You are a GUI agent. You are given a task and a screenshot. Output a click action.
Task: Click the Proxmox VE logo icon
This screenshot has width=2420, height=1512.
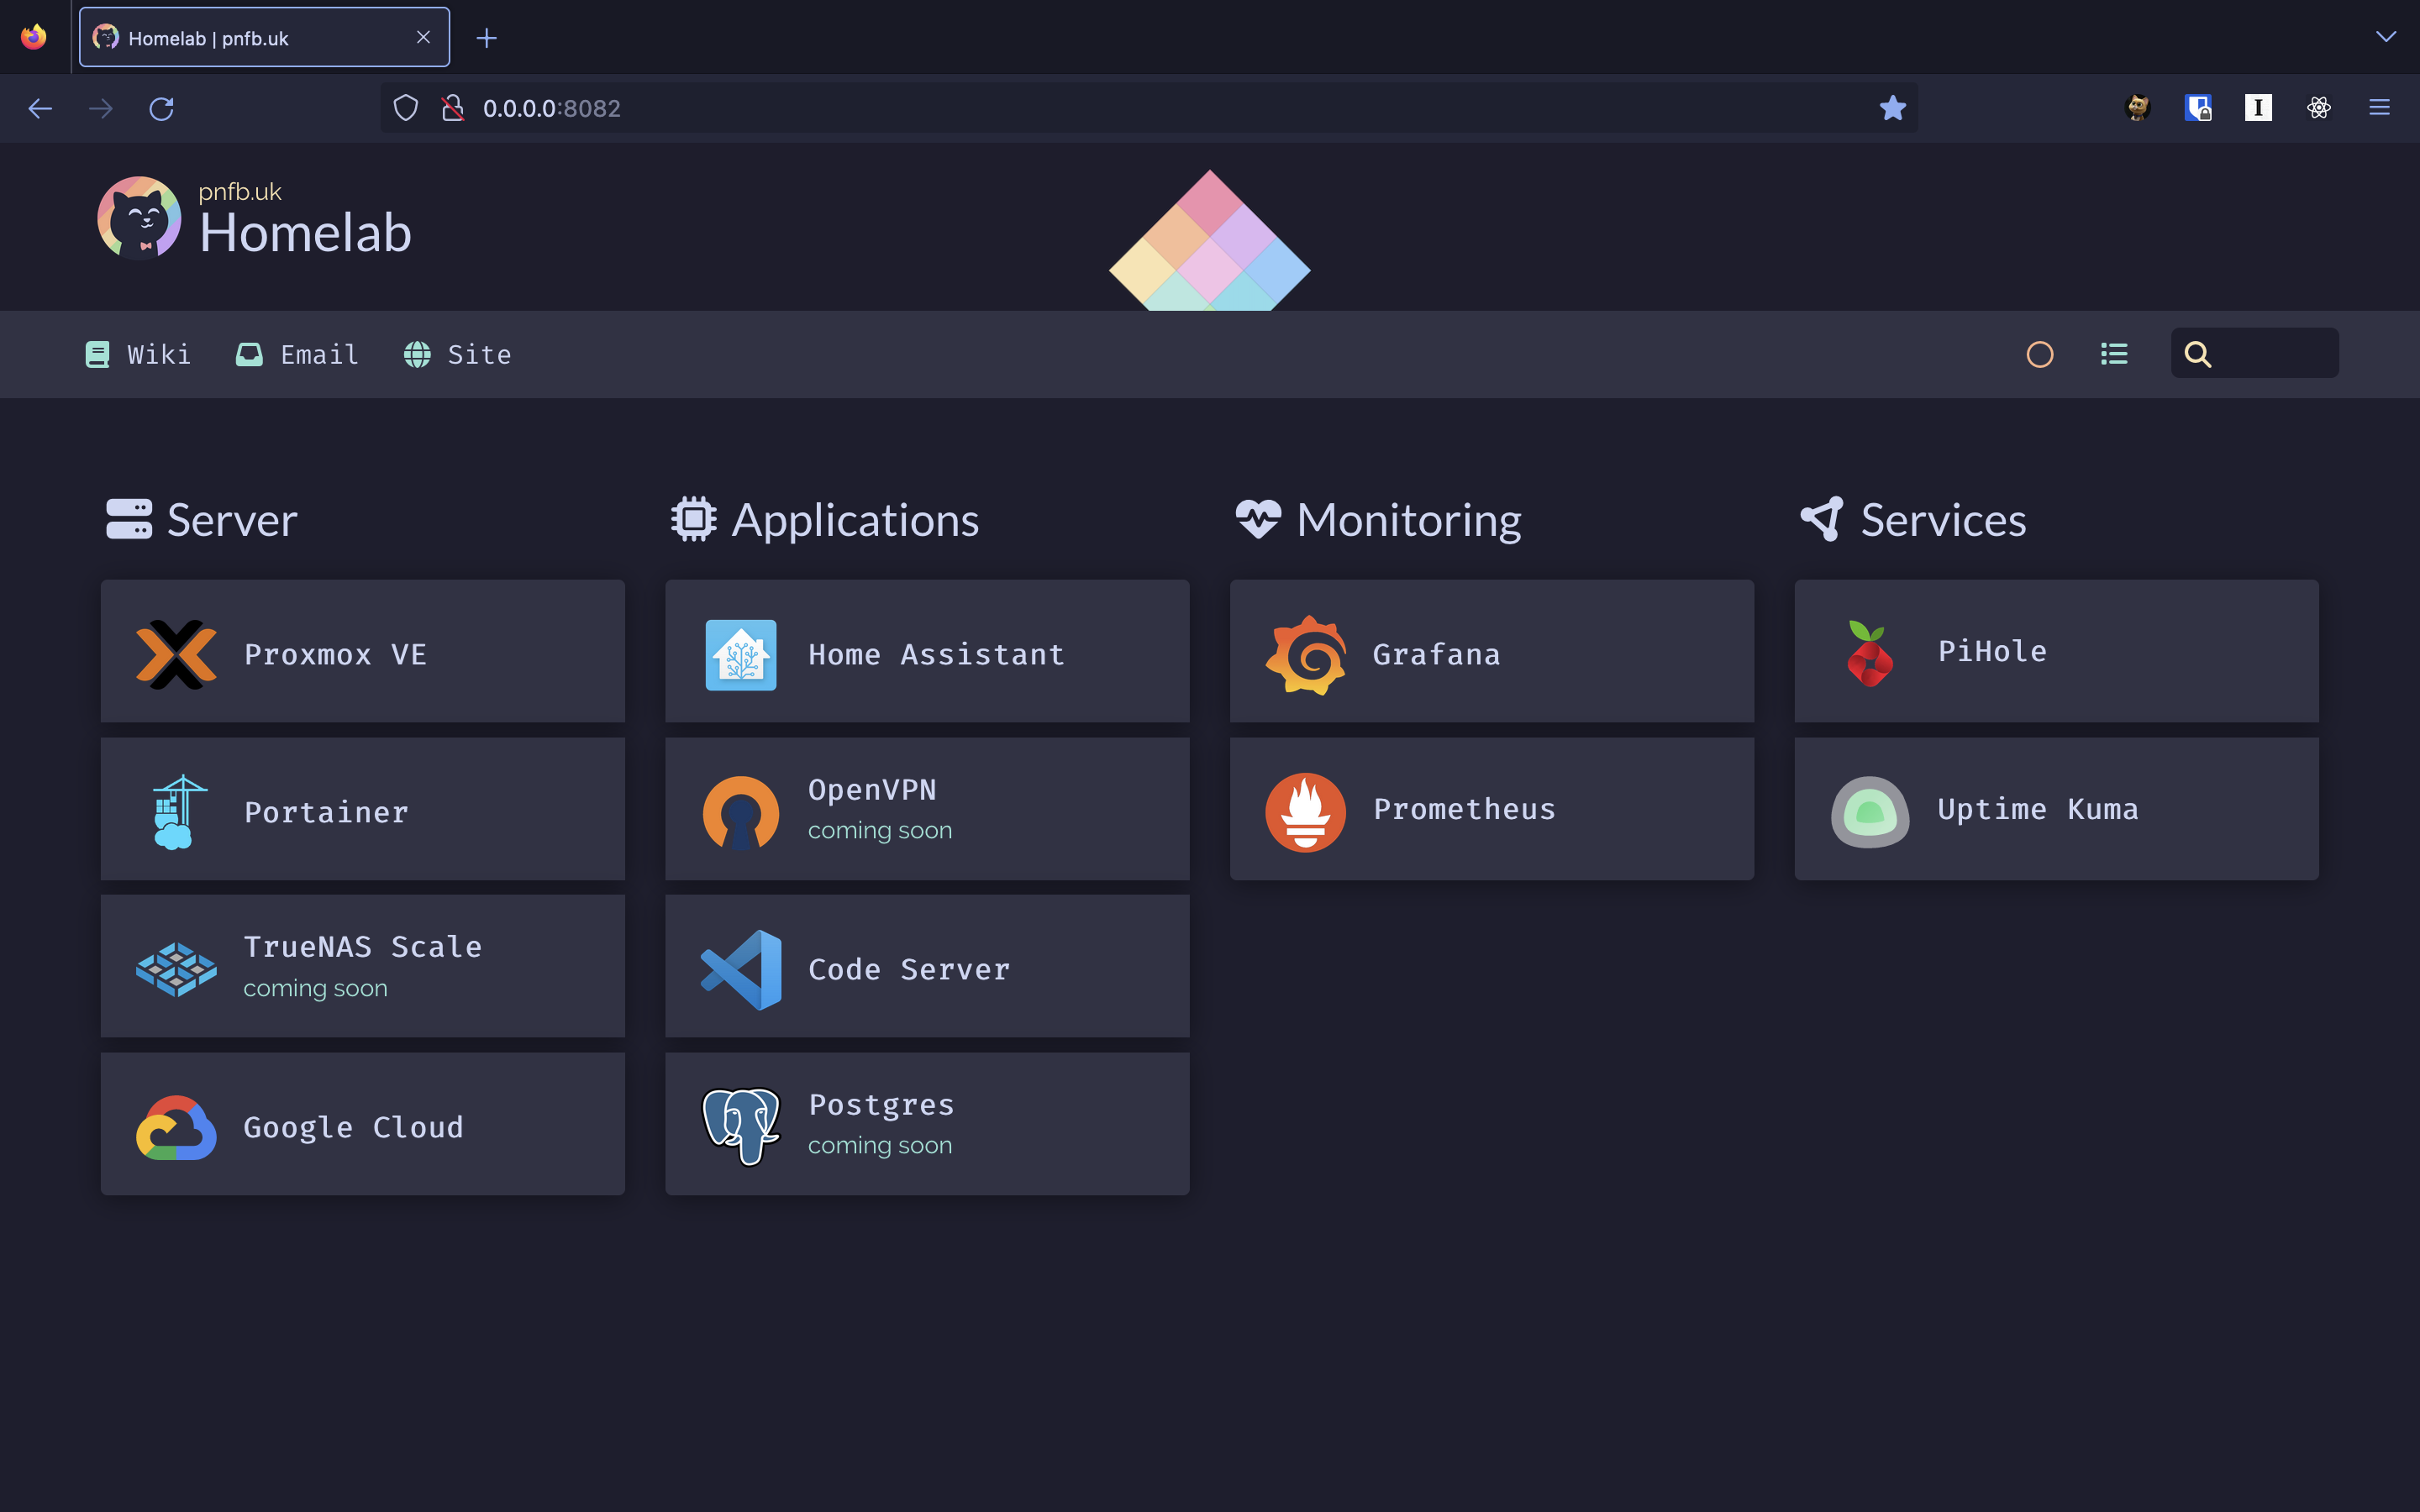point(176,654)
